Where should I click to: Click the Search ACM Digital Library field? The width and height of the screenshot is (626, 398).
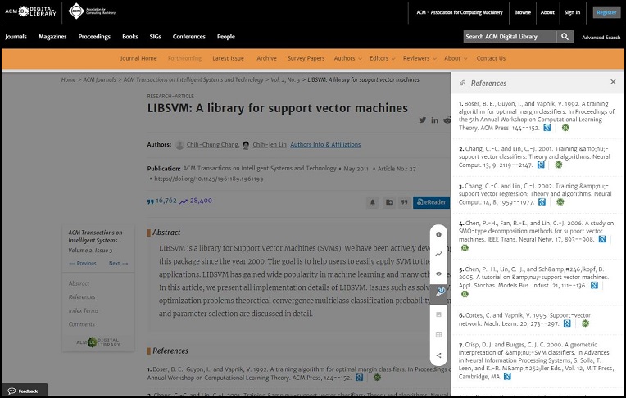(x=510, y=37)
